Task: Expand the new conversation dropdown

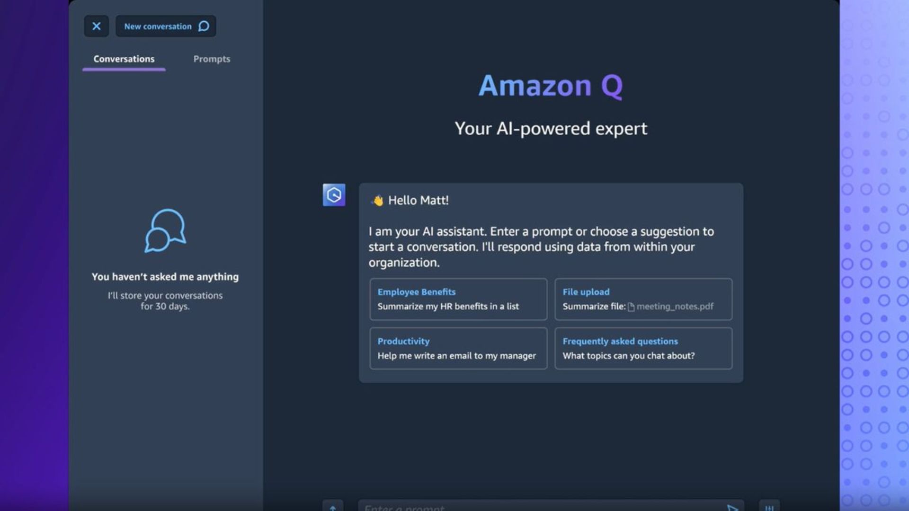Action: click(x=165, y=26)
